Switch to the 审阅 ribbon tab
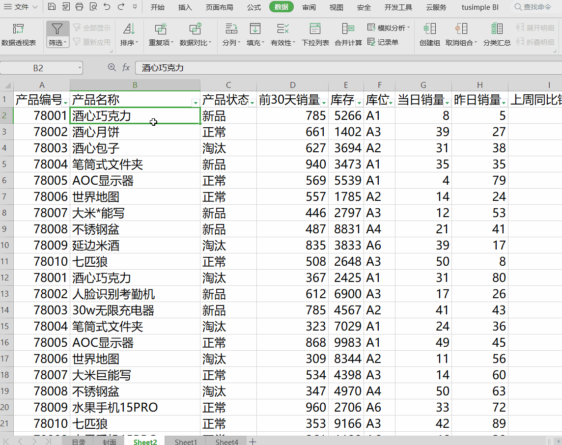562x445 pixels. [309, 7]
